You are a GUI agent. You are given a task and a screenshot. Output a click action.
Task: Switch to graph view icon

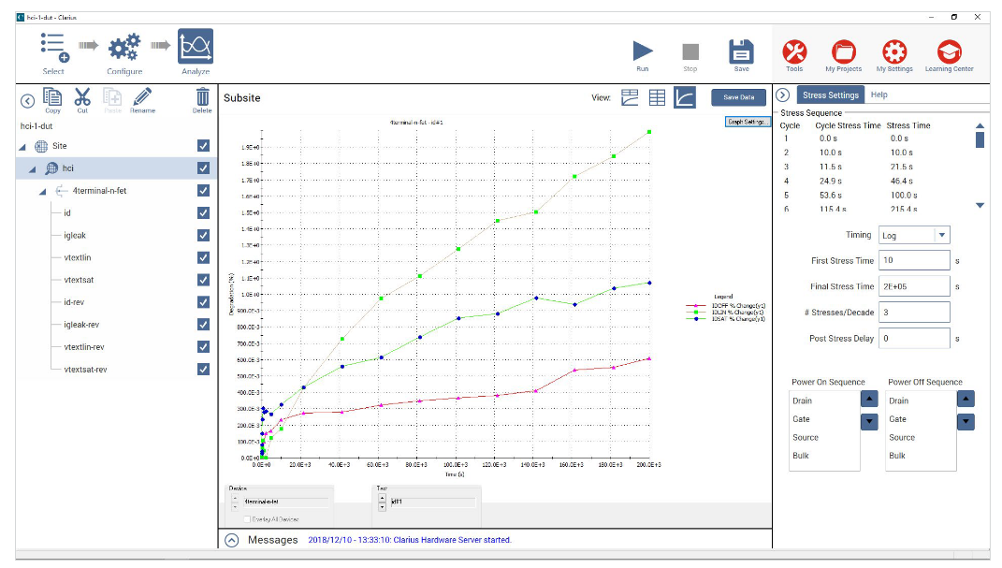pos(685,97)
